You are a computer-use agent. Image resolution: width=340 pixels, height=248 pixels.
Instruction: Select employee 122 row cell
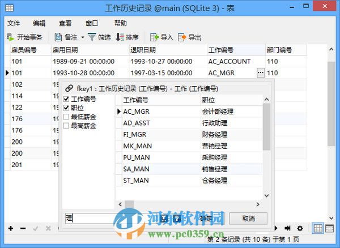pyautogui.click(x=31, y=108)
